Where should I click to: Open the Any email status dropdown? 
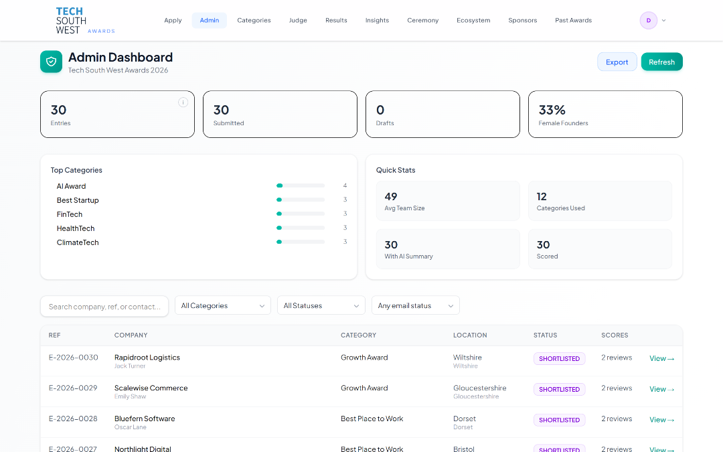[x=416, y=305]
